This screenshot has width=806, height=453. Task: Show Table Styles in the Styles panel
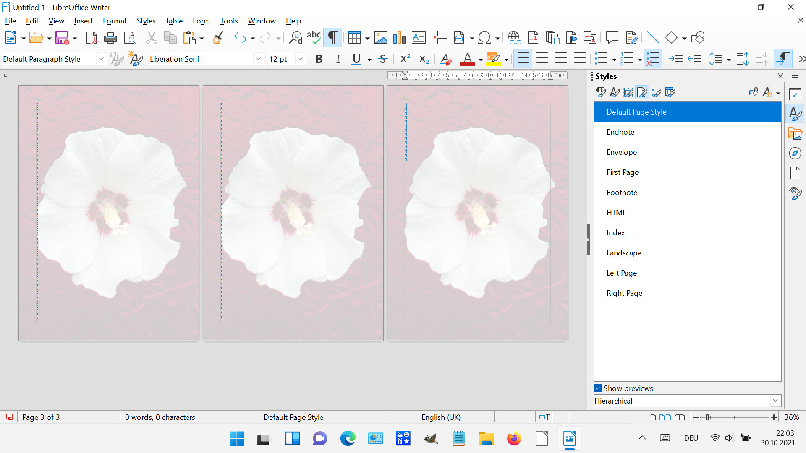pos(670,92)
